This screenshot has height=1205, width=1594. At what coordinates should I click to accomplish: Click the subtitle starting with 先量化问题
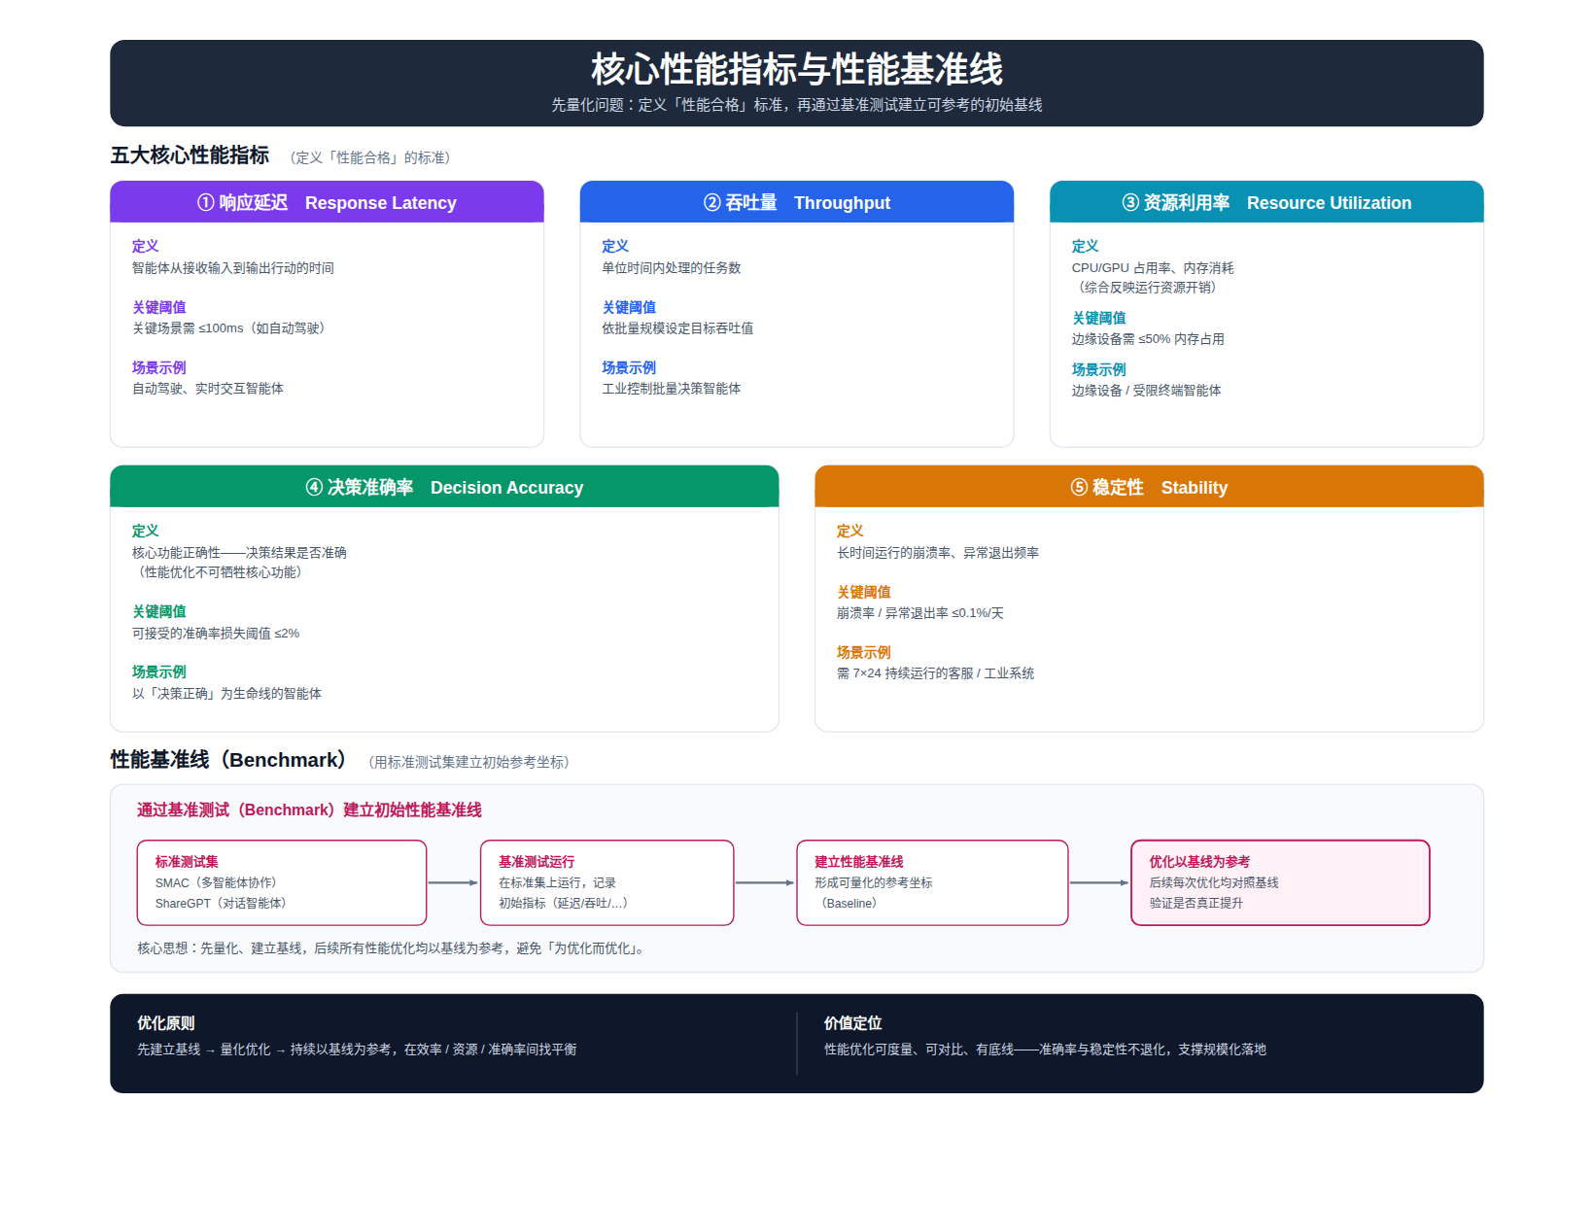coord(797,105)
